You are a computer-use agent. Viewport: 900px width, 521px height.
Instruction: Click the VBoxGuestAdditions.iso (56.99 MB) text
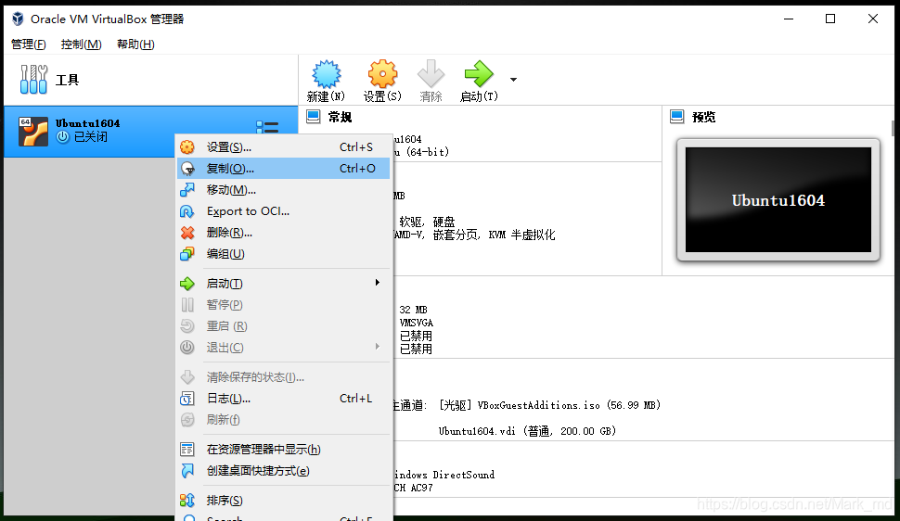click(x=569, y=405)
